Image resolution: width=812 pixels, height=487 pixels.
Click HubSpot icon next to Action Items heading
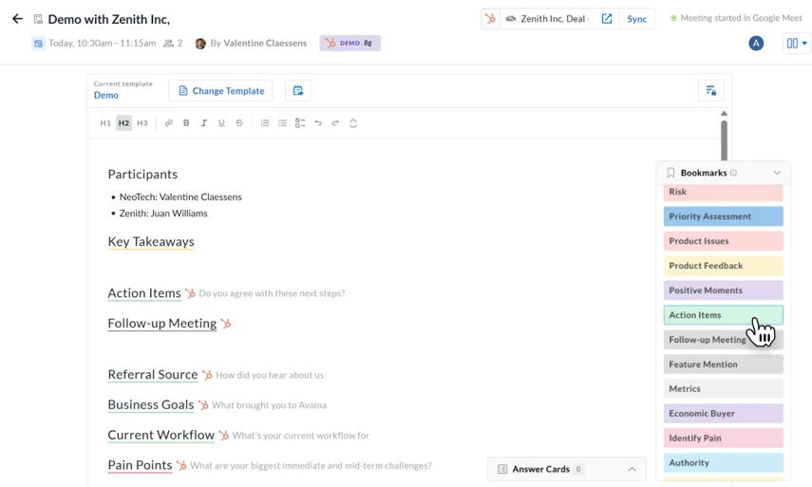tap(190, 293)
